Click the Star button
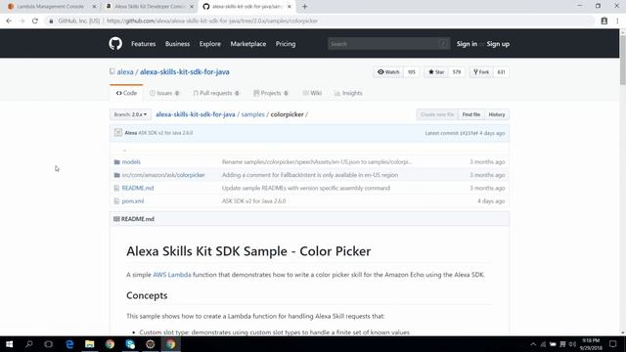The image size is (626, 352). pos(436,71)
